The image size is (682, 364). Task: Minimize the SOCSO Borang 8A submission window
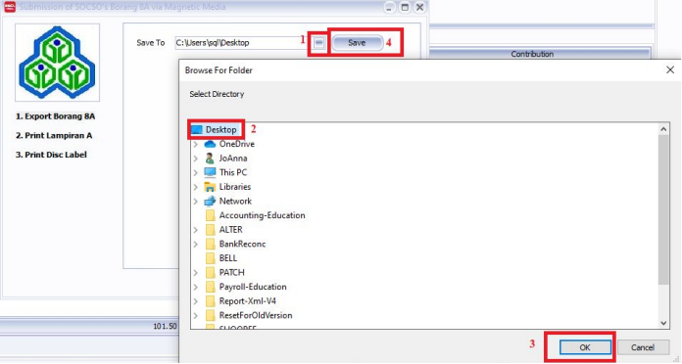click(x=389, y=8)
